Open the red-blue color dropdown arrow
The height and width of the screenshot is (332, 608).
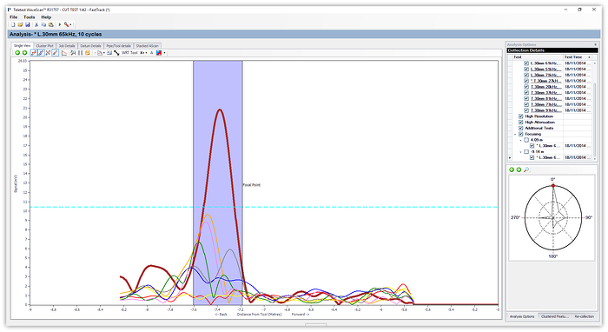[x=164, y=53]
